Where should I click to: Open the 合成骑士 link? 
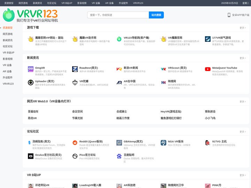pyautogui.click(x=122, y=111)
